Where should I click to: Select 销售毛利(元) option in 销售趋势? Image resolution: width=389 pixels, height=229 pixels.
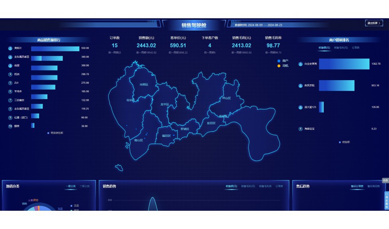click(x=248, y=186)
